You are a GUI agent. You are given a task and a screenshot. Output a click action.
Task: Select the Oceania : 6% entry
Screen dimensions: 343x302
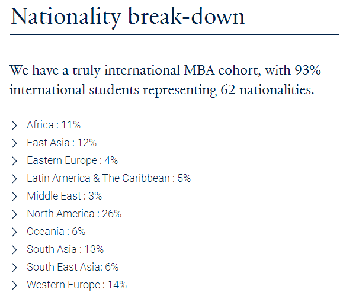point(56,232)
